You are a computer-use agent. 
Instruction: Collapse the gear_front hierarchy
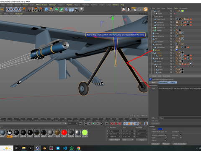point(151,16)
